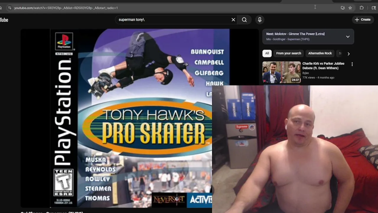The image size is (378, 213).
Task: Click the '77K views · 4 months ago' text
Action: 318,78
